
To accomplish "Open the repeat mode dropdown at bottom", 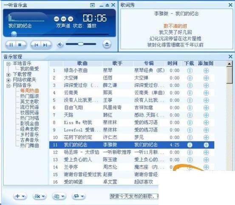I will click(x=79, y=196).
